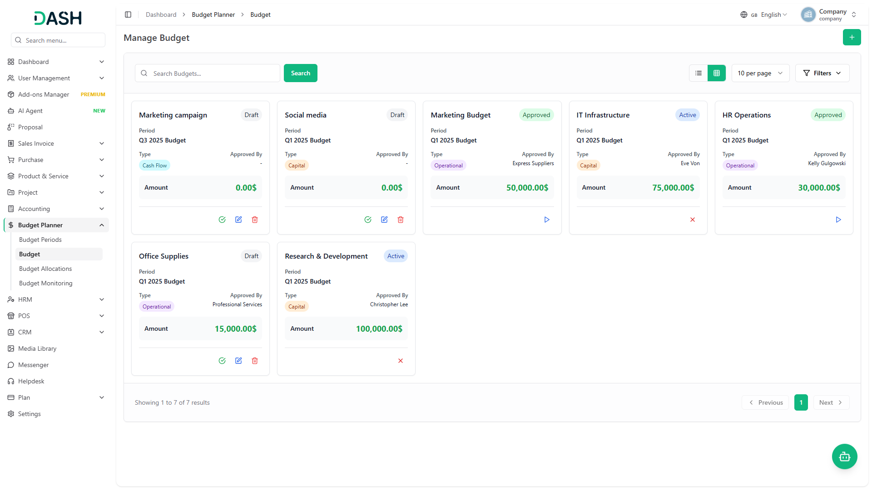The height and width of the screenshot is (490, 872).
Task: Edit the Office Supplies budget
Action: 238,361
